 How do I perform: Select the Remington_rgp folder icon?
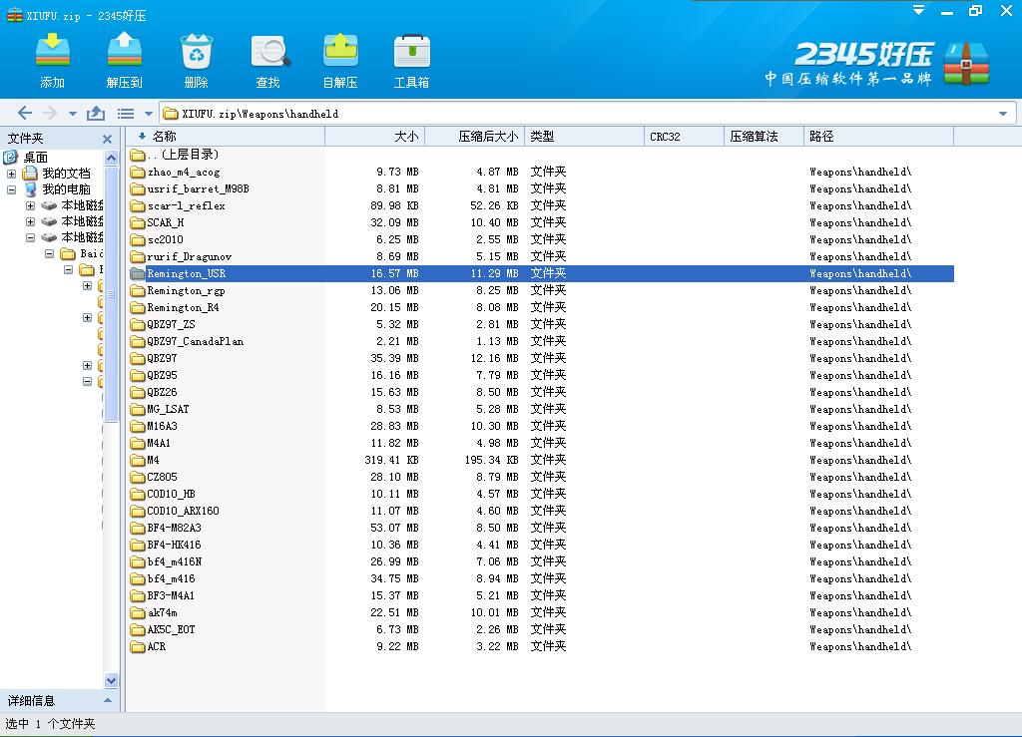pos(137,290)
